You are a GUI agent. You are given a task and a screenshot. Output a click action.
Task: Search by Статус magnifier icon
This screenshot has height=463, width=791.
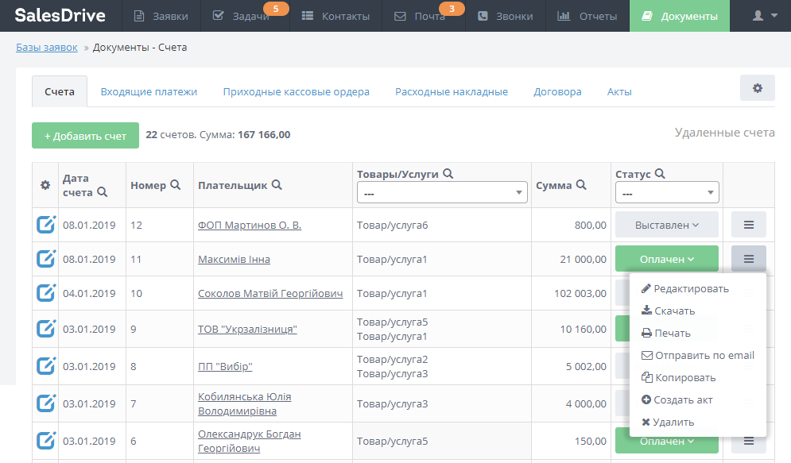point(660,174)
